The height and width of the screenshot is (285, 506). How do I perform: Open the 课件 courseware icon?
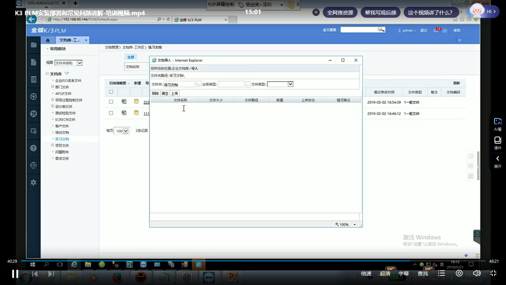(498, 140)
